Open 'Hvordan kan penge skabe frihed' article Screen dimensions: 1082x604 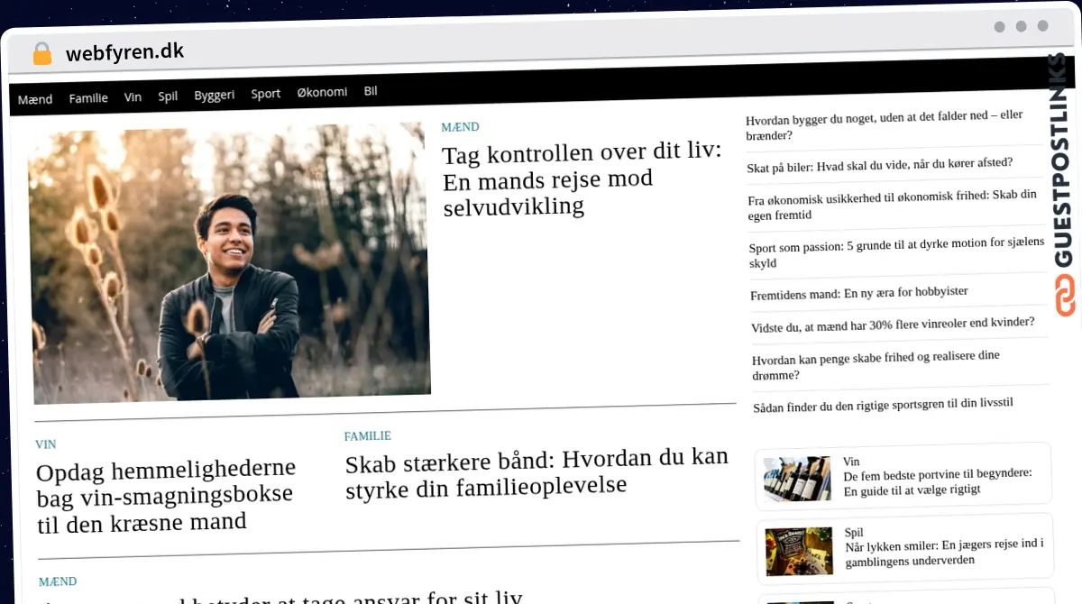876,365
